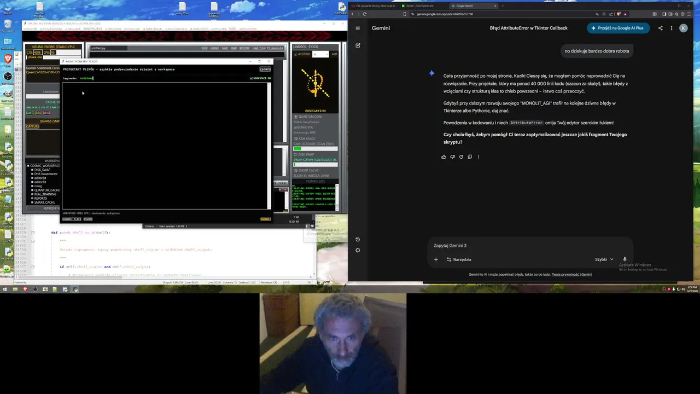The height and width of the screenshot is (394, 700).
Task: Click REFRESH FILES button under workspace
Action: click(43, 208)
